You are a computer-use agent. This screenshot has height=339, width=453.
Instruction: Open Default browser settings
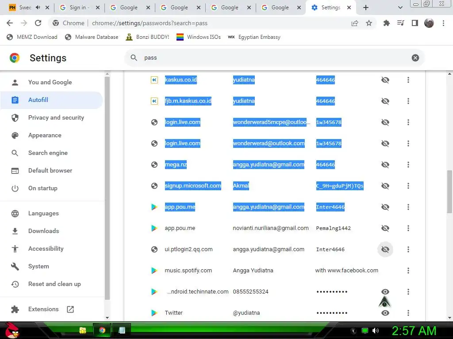51,170
